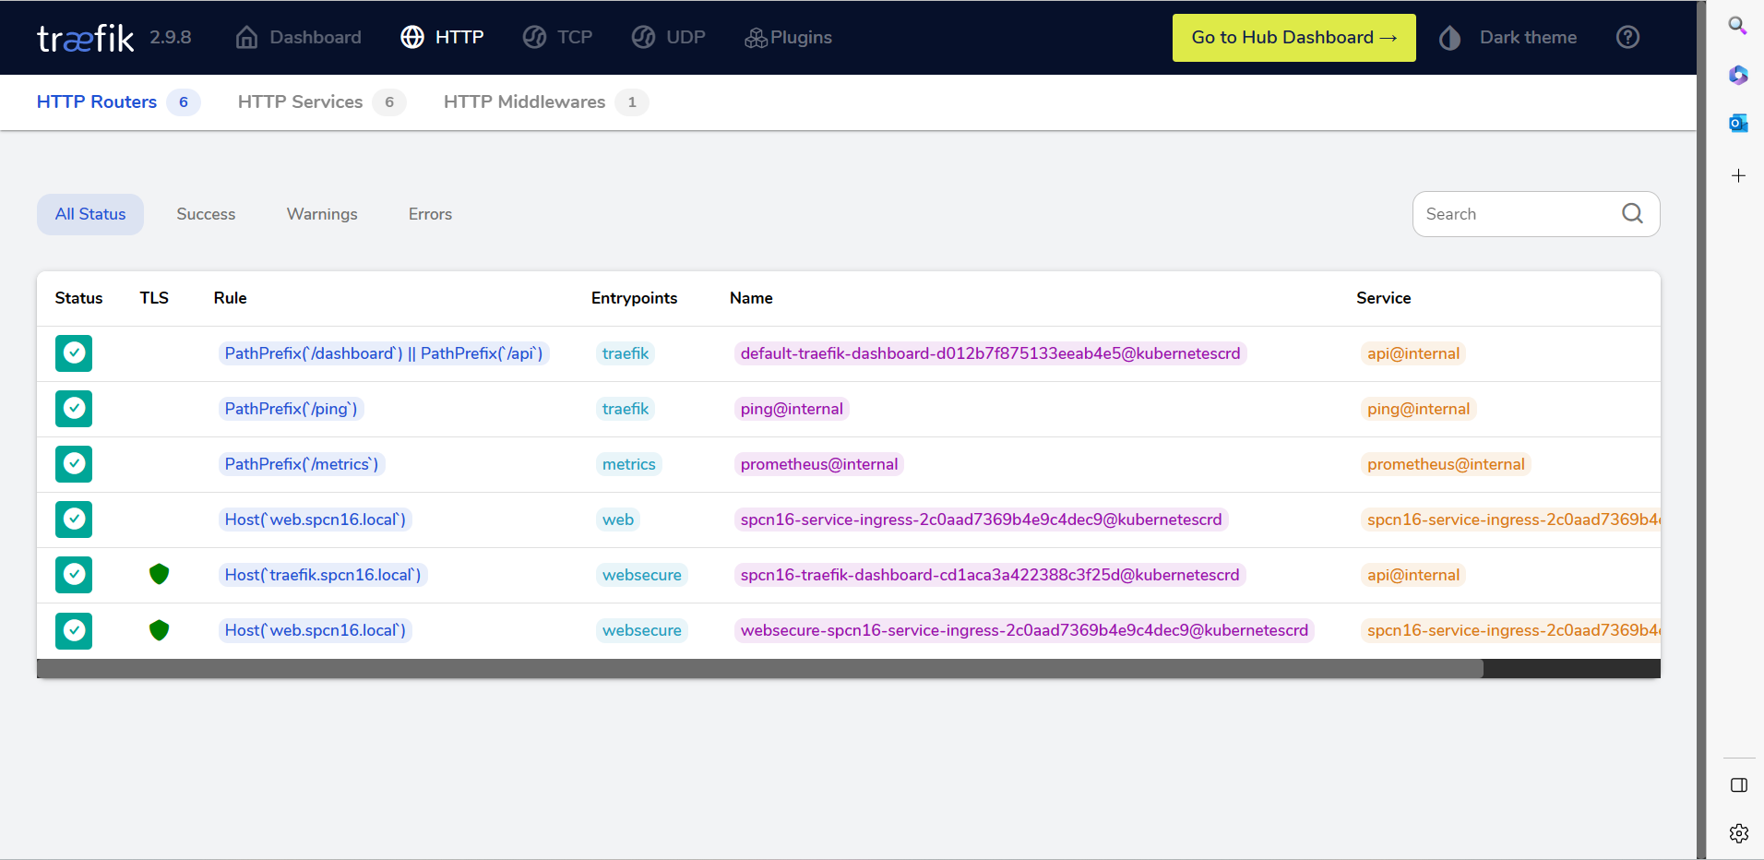Toggle Dark theme

[1508, 38]
